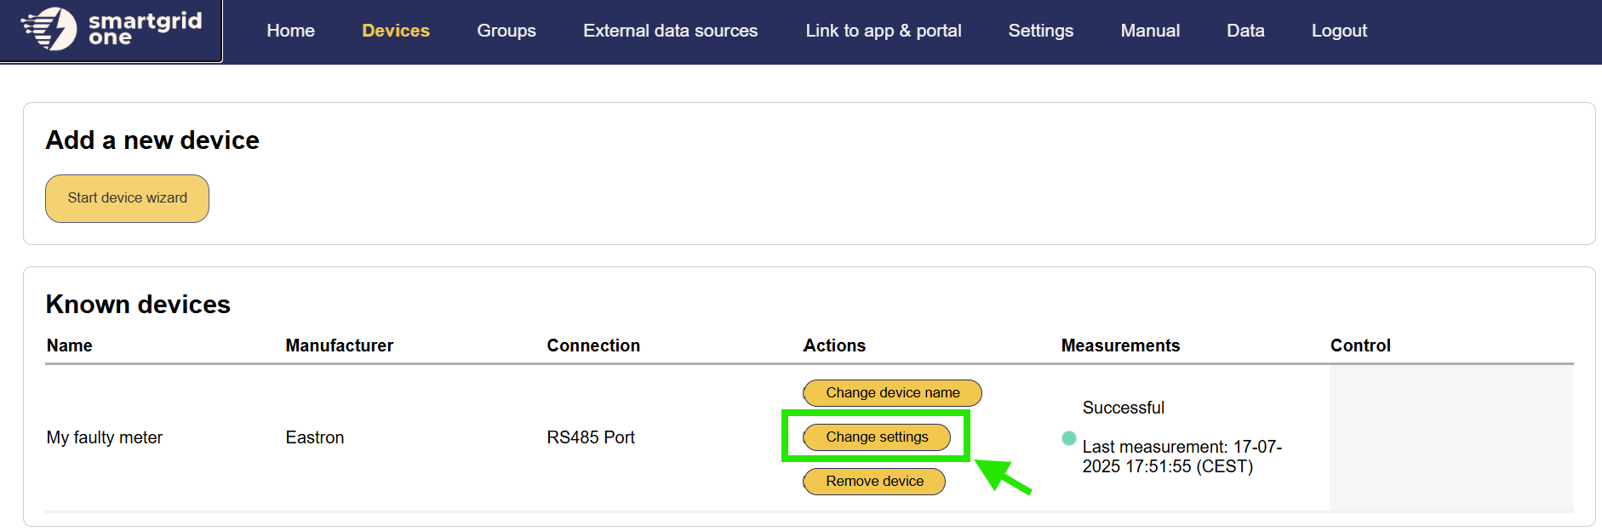Select the Devices menu item
This screenshot has width=1602, height=531.
pos(396,31)
